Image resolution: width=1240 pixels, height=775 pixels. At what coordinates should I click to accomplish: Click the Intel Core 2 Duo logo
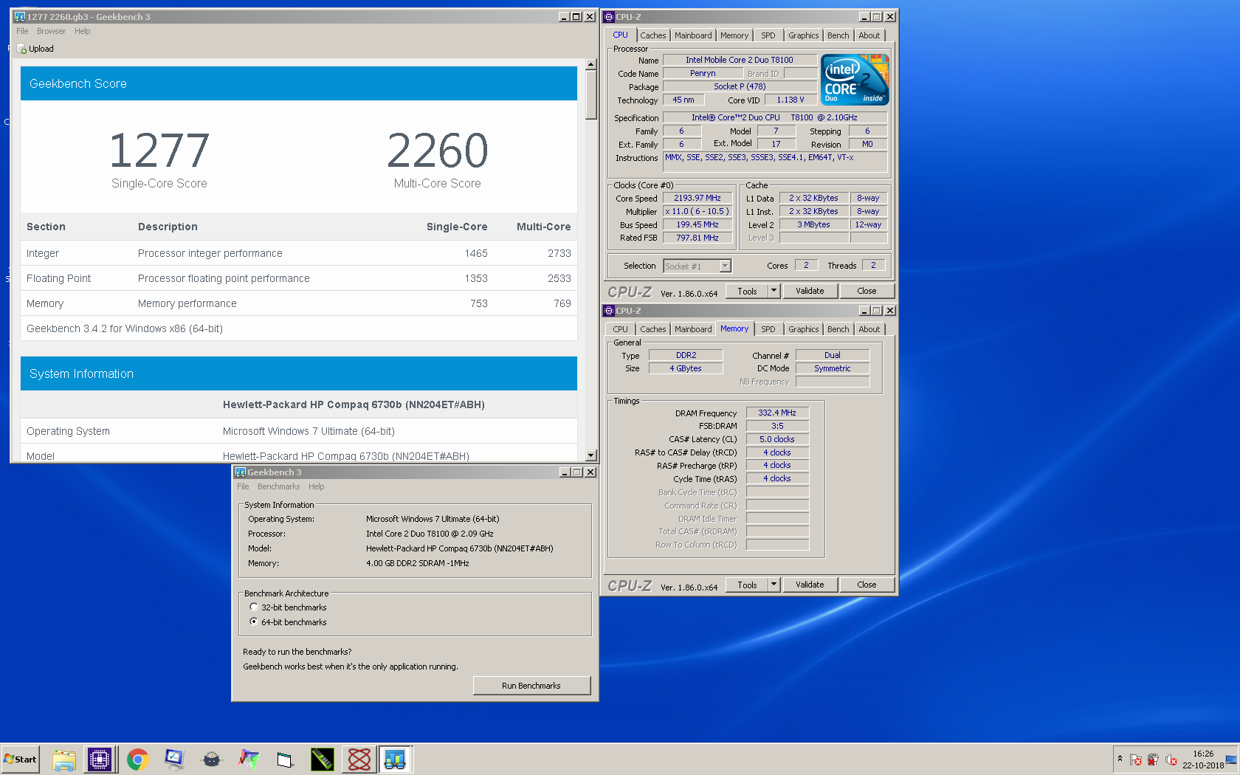pyautogui.click(x=855, y=80)
